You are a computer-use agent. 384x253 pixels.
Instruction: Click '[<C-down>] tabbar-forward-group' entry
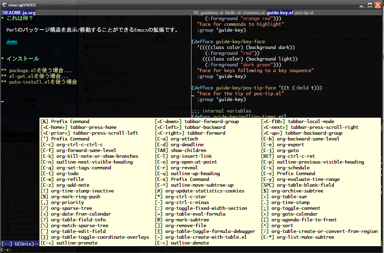197,121
